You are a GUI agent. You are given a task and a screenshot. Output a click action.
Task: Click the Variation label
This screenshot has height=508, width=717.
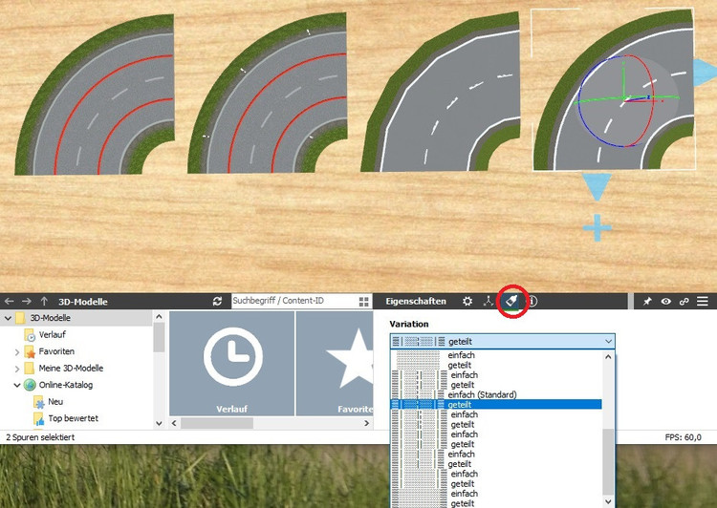(409, 324)
